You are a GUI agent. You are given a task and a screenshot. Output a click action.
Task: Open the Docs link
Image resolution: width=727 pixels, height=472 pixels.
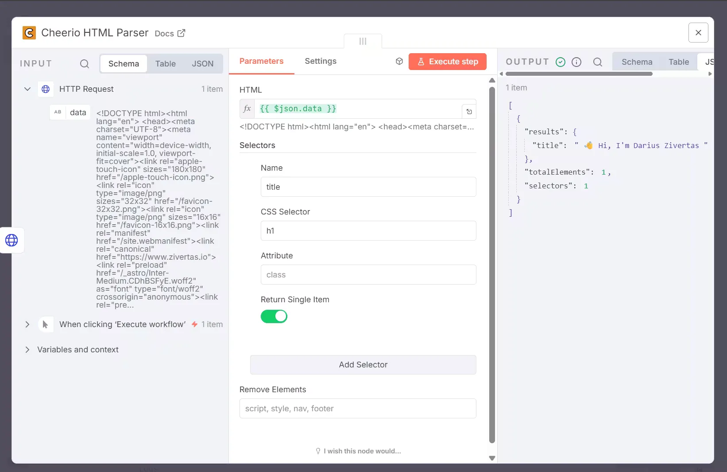tap(170, 33)
